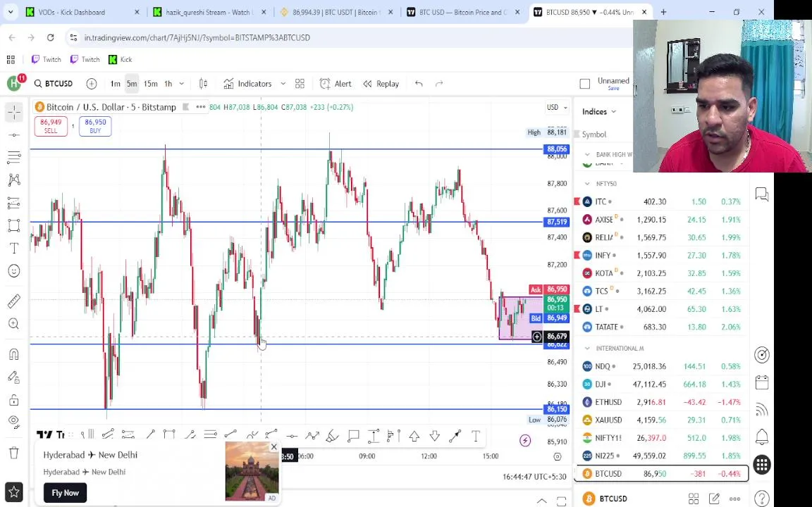Expand the favorite indicators dropdown arrow

point(283,83)
